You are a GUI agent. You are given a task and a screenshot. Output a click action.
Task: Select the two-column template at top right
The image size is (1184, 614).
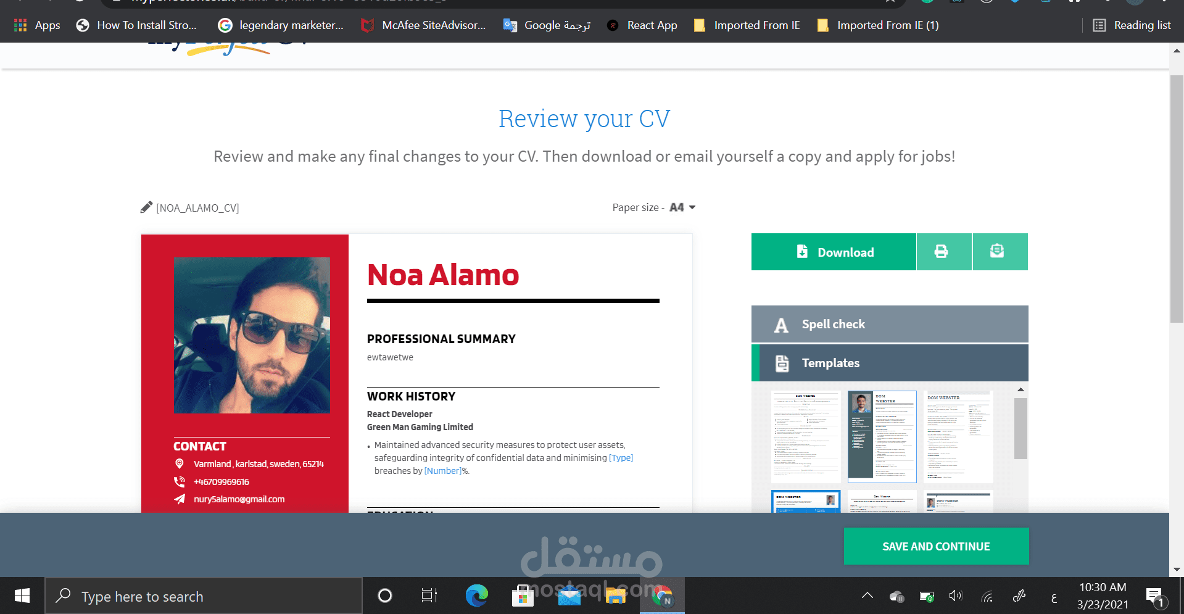click(x=959, y=436)
